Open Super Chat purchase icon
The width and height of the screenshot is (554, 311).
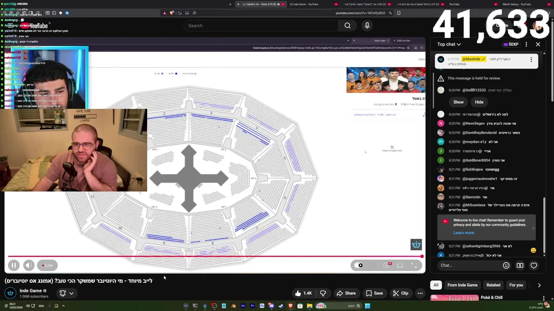pos(520,265)
